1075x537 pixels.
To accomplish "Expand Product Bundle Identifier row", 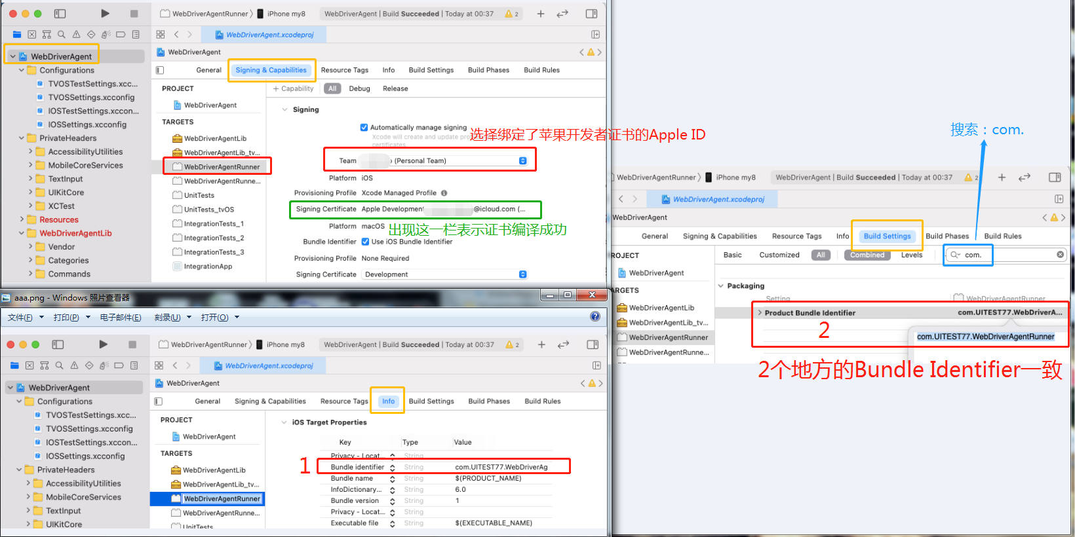I will [760, 312].
